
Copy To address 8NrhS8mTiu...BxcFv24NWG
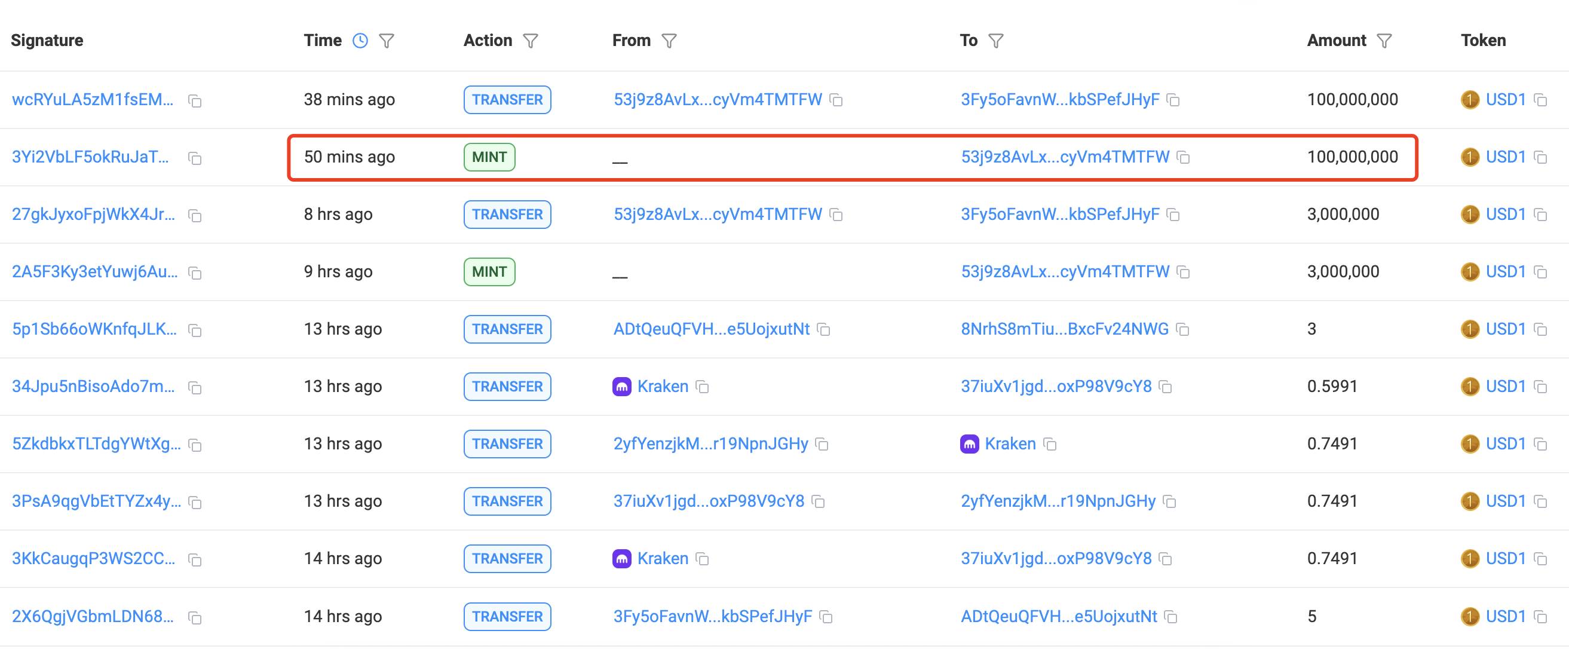[1183, 329]
